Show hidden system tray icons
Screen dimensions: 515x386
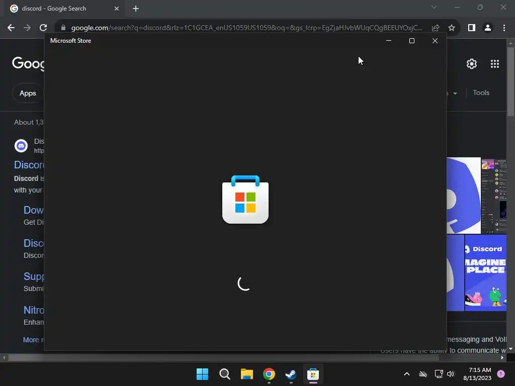406,374
